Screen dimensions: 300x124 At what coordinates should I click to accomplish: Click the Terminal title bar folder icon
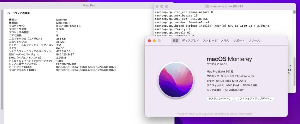[207, 6]
